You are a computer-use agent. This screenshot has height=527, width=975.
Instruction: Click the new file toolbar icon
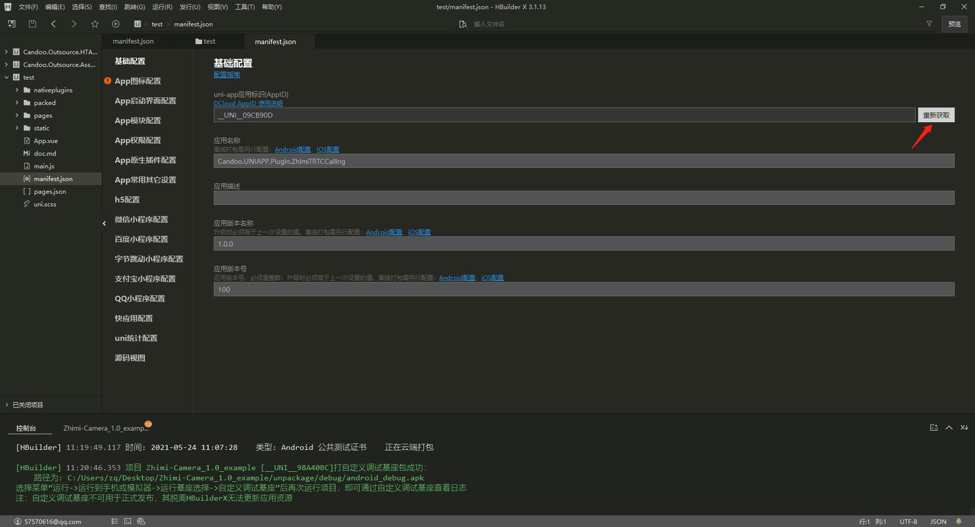tap(12, 24)
